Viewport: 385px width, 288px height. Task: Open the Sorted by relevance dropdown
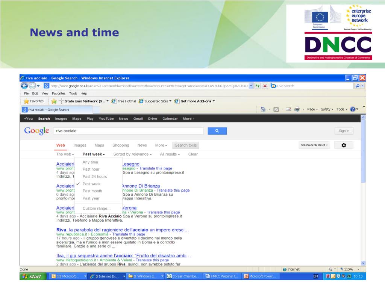tap(132, 154)
